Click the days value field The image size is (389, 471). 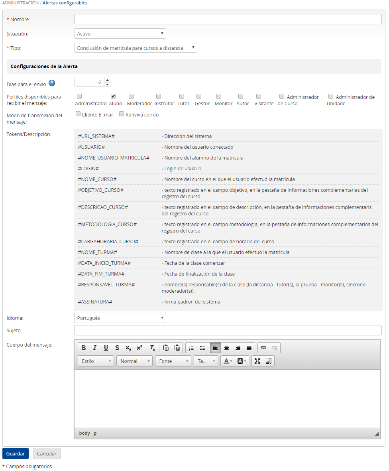[89, 82]
